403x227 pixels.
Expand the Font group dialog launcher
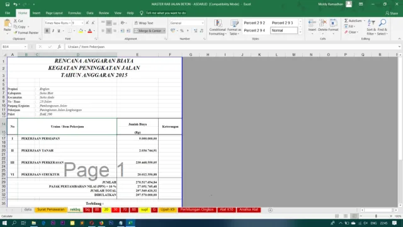96,39
